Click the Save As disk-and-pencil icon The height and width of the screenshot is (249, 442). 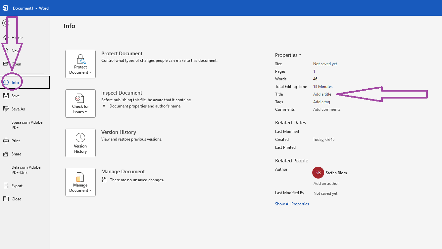[x=6, y=109]
